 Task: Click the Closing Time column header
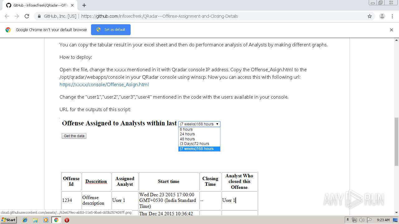click(210, 181)
